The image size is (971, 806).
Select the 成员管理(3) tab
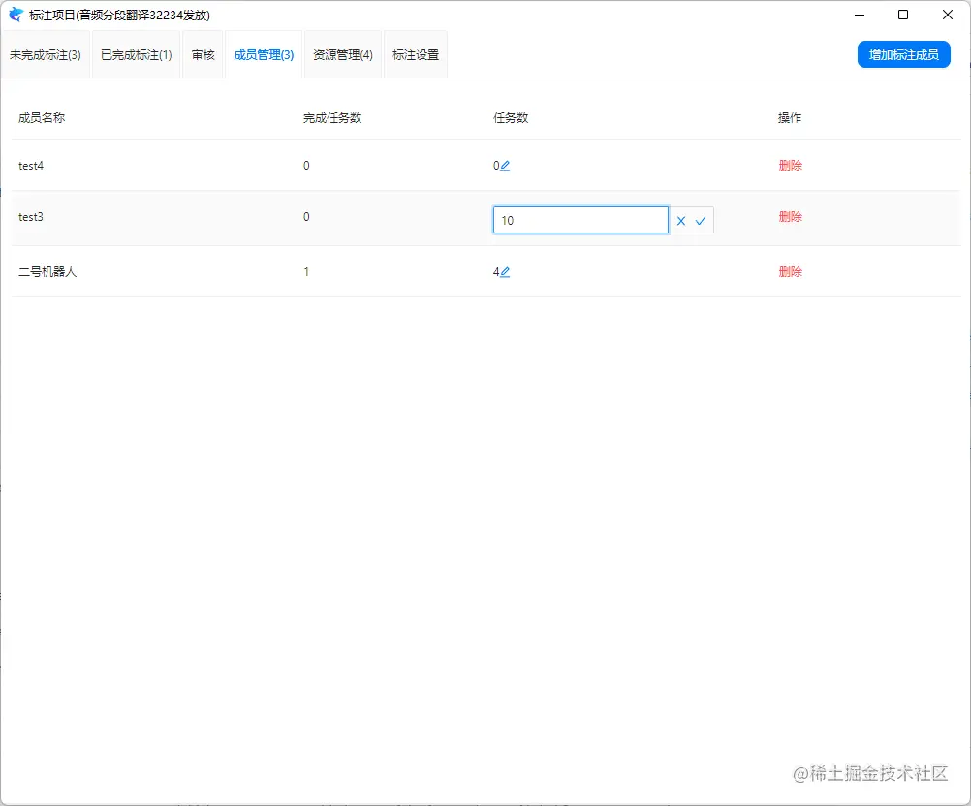264,54
